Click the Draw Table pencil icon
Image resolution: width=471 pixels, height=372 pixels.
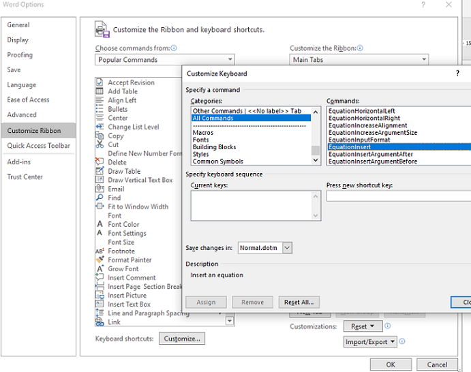coord(100,171)
